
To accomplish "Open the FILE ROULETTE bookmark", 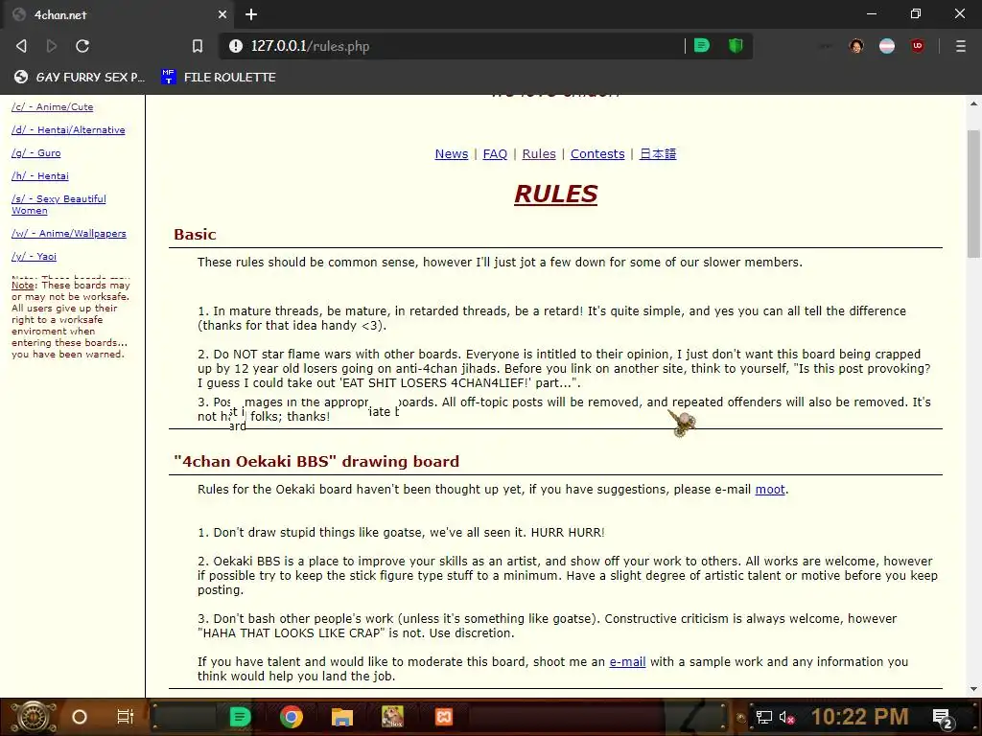I will tap(219, 77).
